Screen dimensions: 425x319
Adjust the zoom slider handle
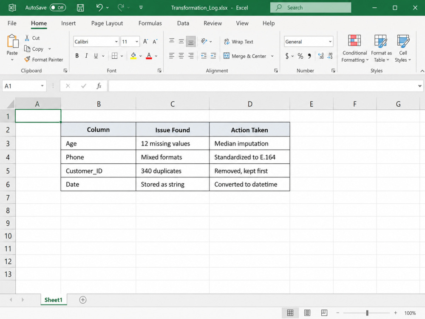coord(367,313)
